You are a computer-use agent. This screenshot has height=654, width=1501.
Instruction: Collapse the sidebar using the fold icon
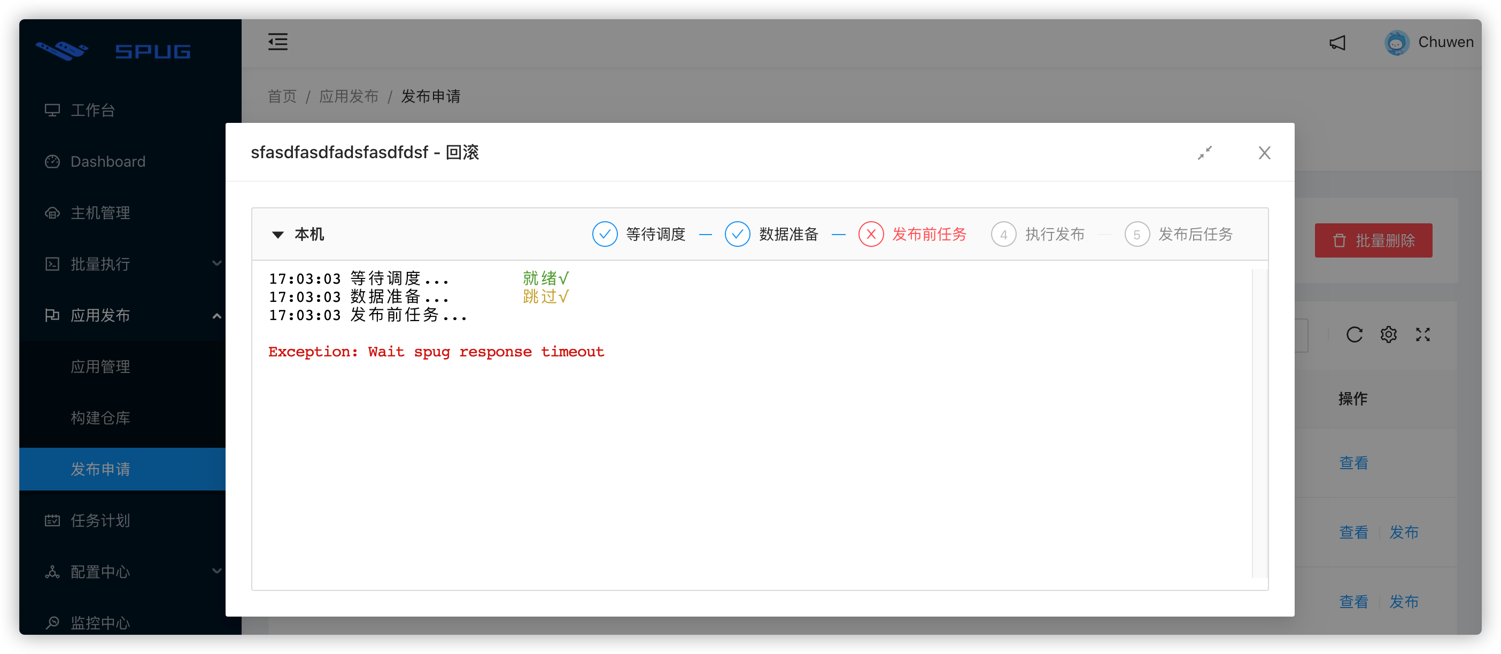tap(278, 42)
